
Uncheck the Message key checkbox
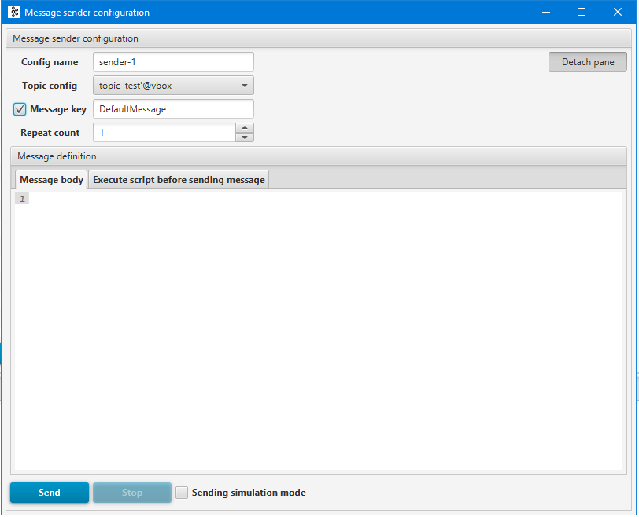pyautogui.click(x=20, y=109)
